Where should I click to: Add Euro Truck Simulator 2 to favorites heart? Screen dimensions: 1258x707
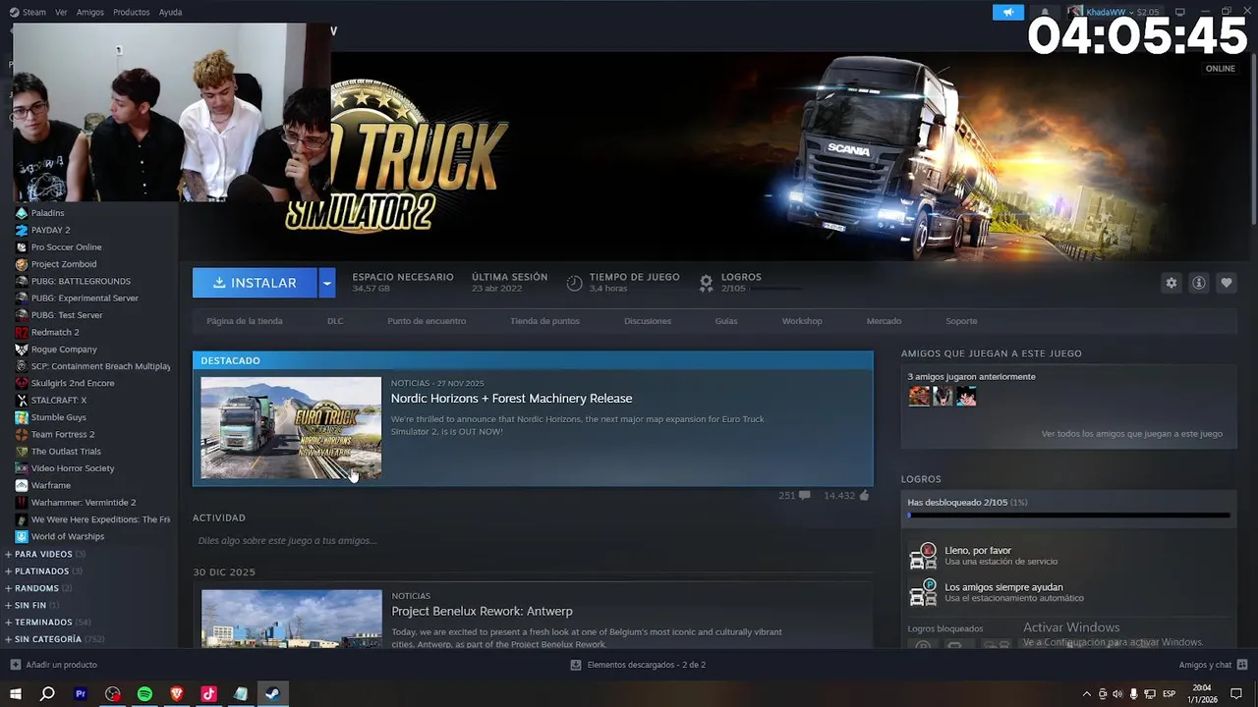click(x=1226, y=283)
